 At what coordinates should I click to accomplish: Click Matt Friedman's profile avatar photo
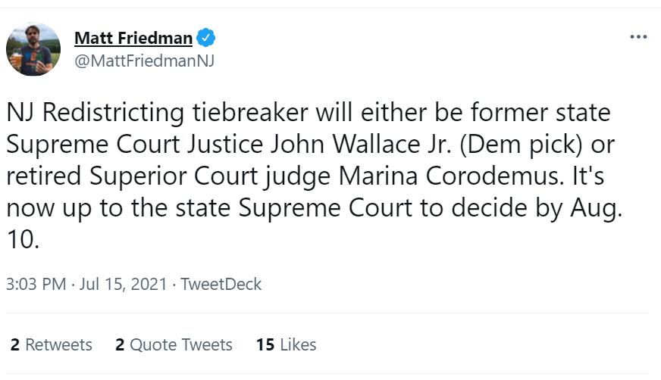[x=33, y=50]
